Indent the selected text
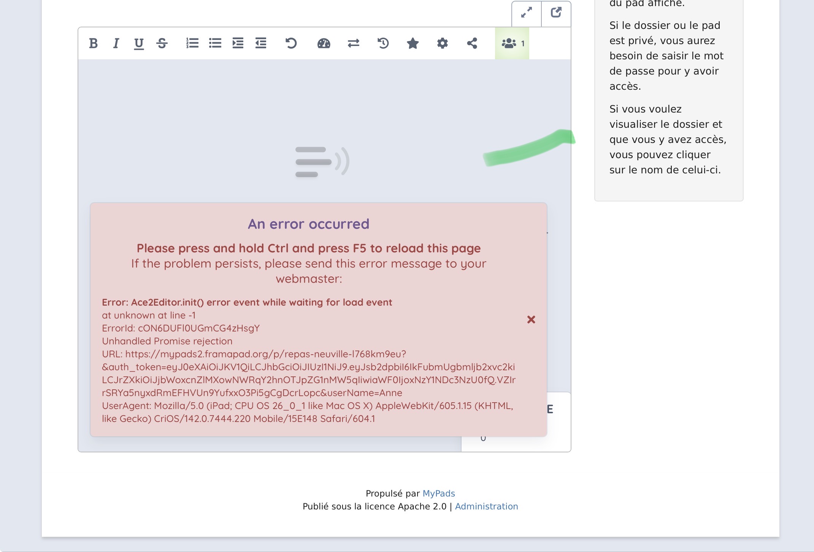 tap(238, 43)
